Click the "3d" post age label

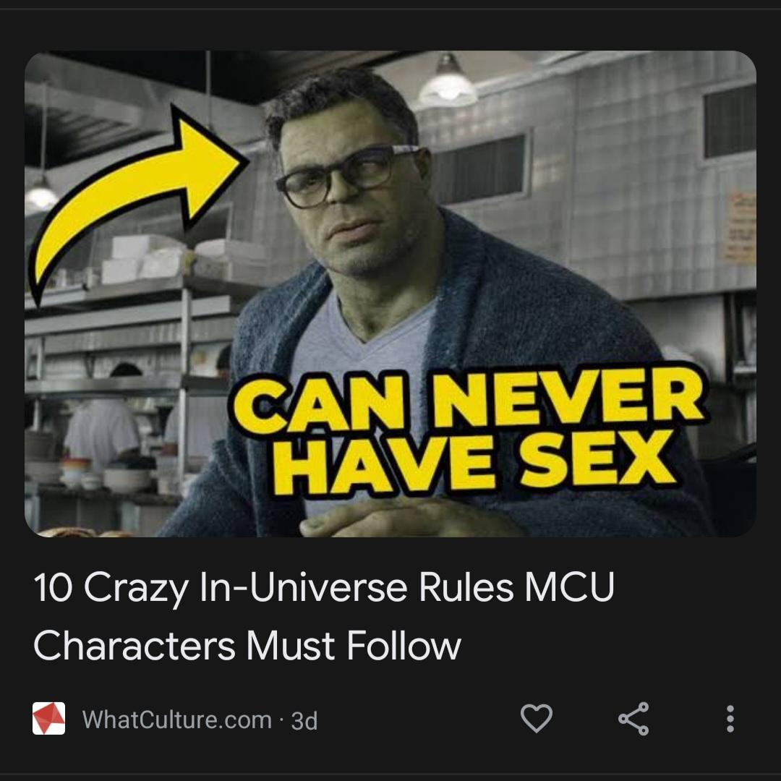(304, 720)
